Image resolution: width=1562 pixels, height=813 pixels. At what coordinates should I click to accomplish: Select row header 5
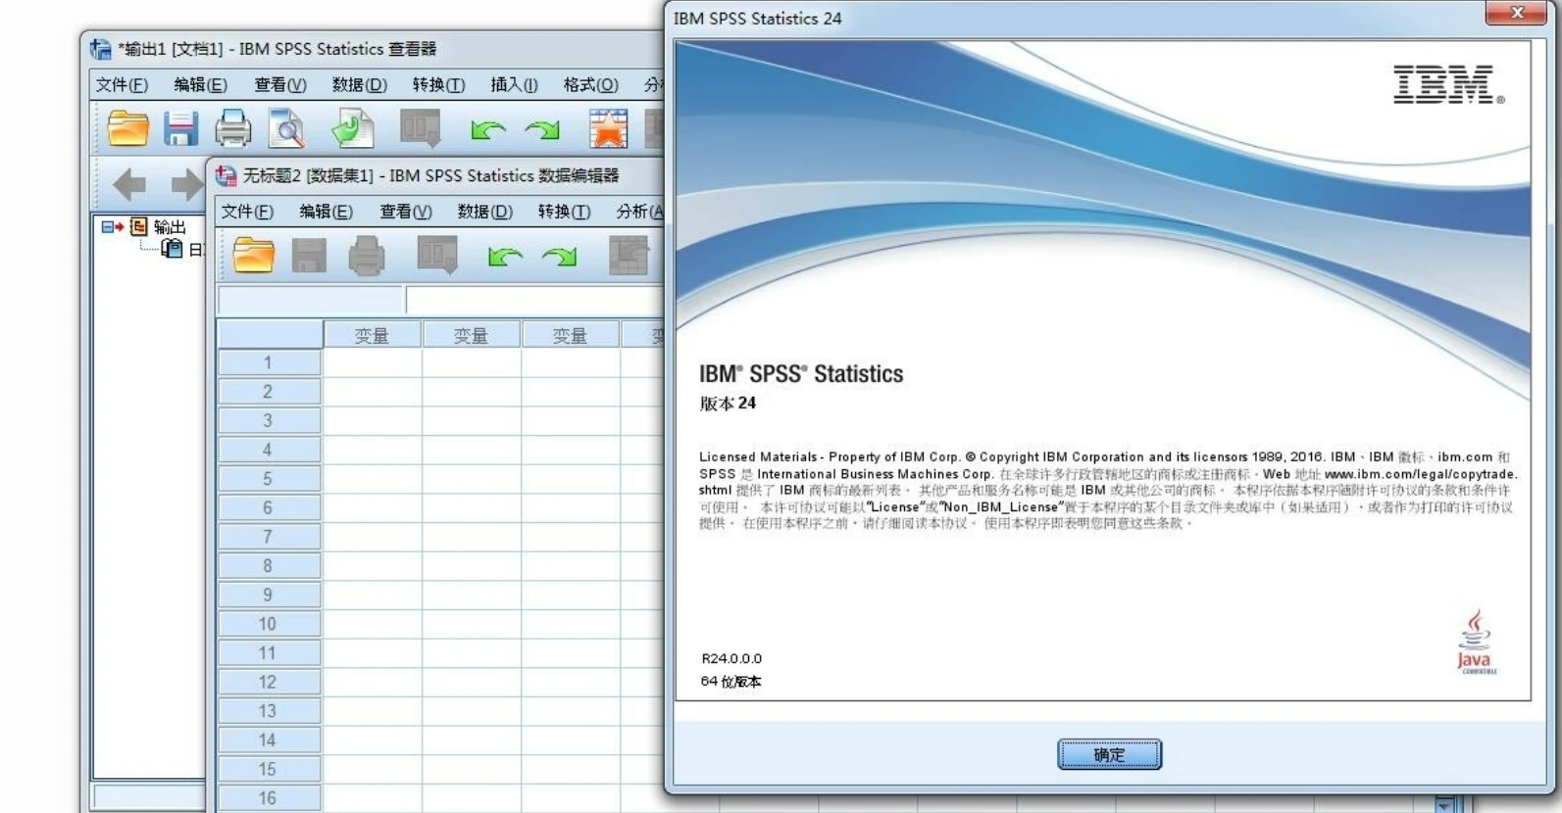tap(269, 479)
